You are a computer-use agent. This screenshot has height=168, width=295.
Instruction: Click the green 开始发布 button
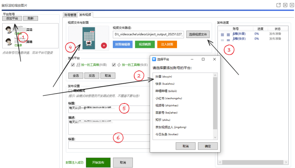pos(98,162)
